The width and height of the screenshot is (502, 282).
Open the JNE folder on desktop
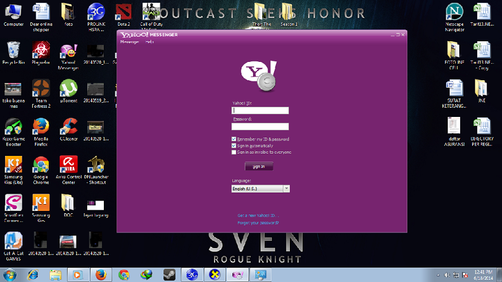tap(481, 91)
